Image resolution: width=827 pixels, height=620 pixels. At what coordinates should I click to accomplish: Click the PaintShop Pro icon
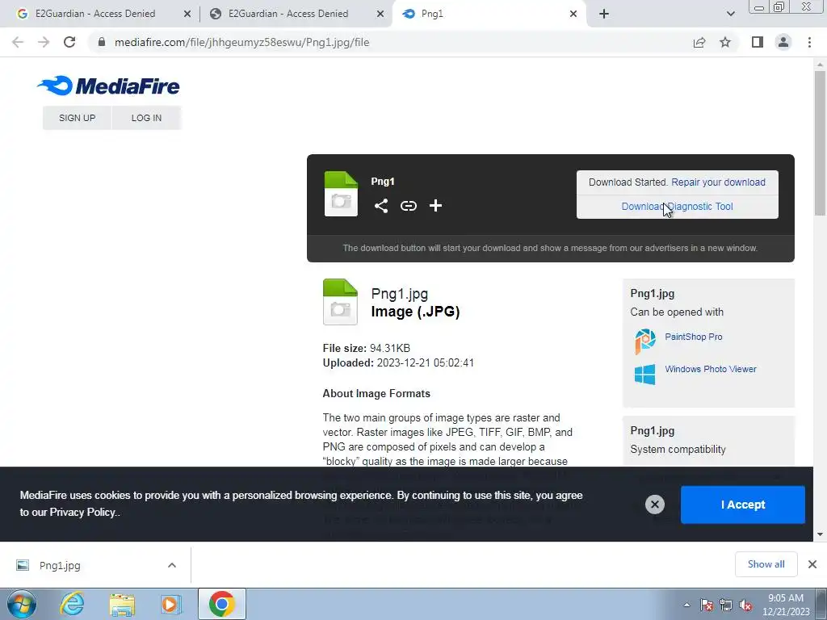645,341
